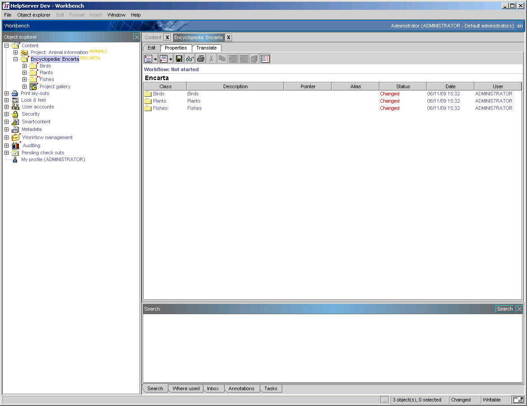The width and height of the screenshot is (527, 406).
Task: Open the File menu
Action: [8, 15]
